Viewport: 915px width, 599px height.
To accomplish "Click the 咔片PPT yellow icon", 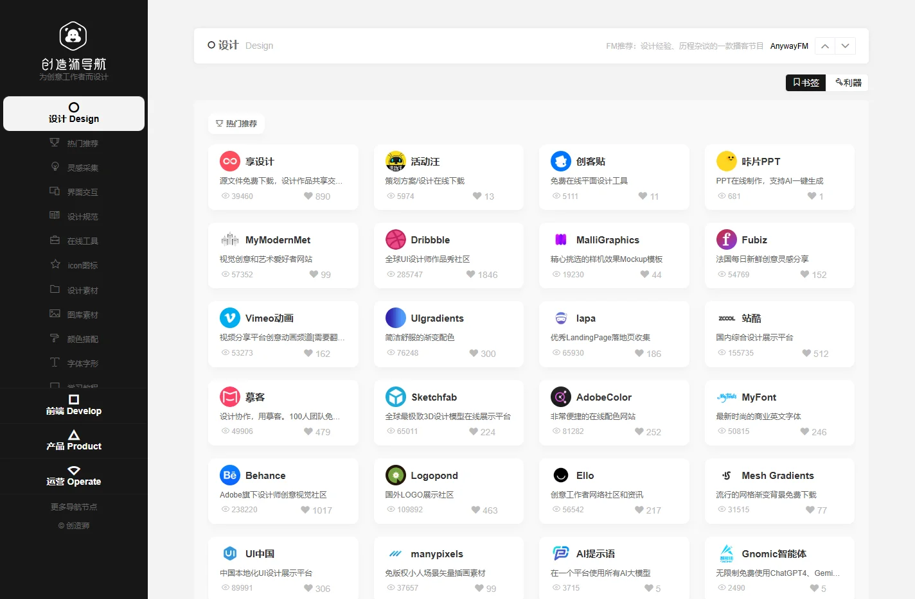I will [x=727, y=161].
